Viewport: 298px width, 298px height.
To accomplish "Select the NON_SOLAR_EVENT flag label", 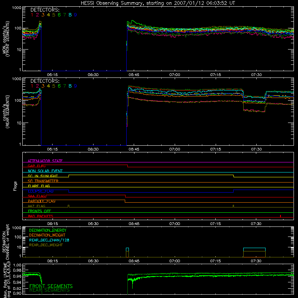I will coord(45,171).
